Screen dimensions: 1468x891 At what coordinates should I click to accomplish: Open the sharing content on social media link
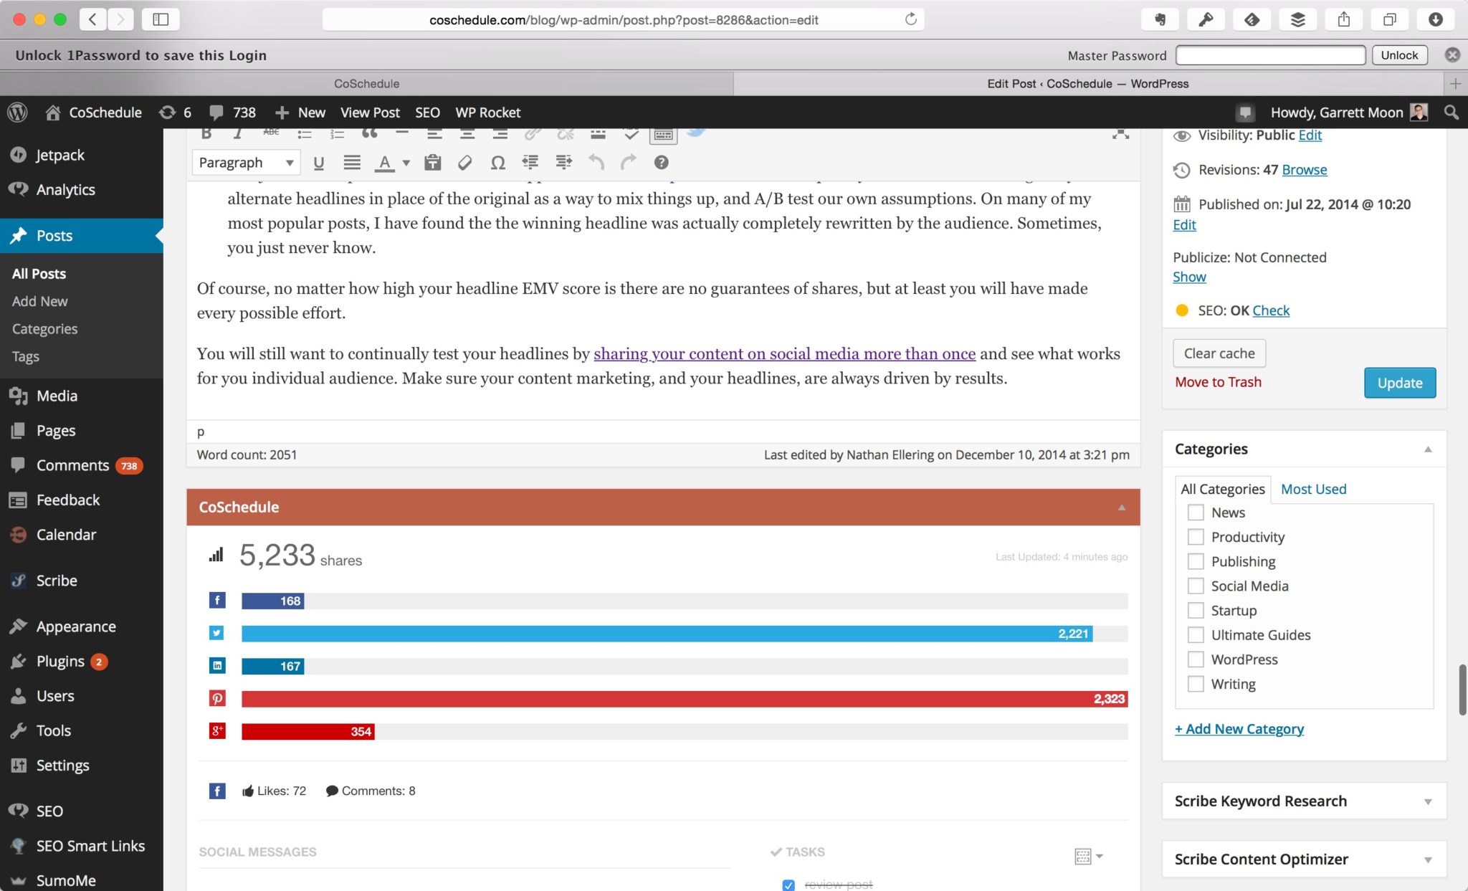coord(784,353)
